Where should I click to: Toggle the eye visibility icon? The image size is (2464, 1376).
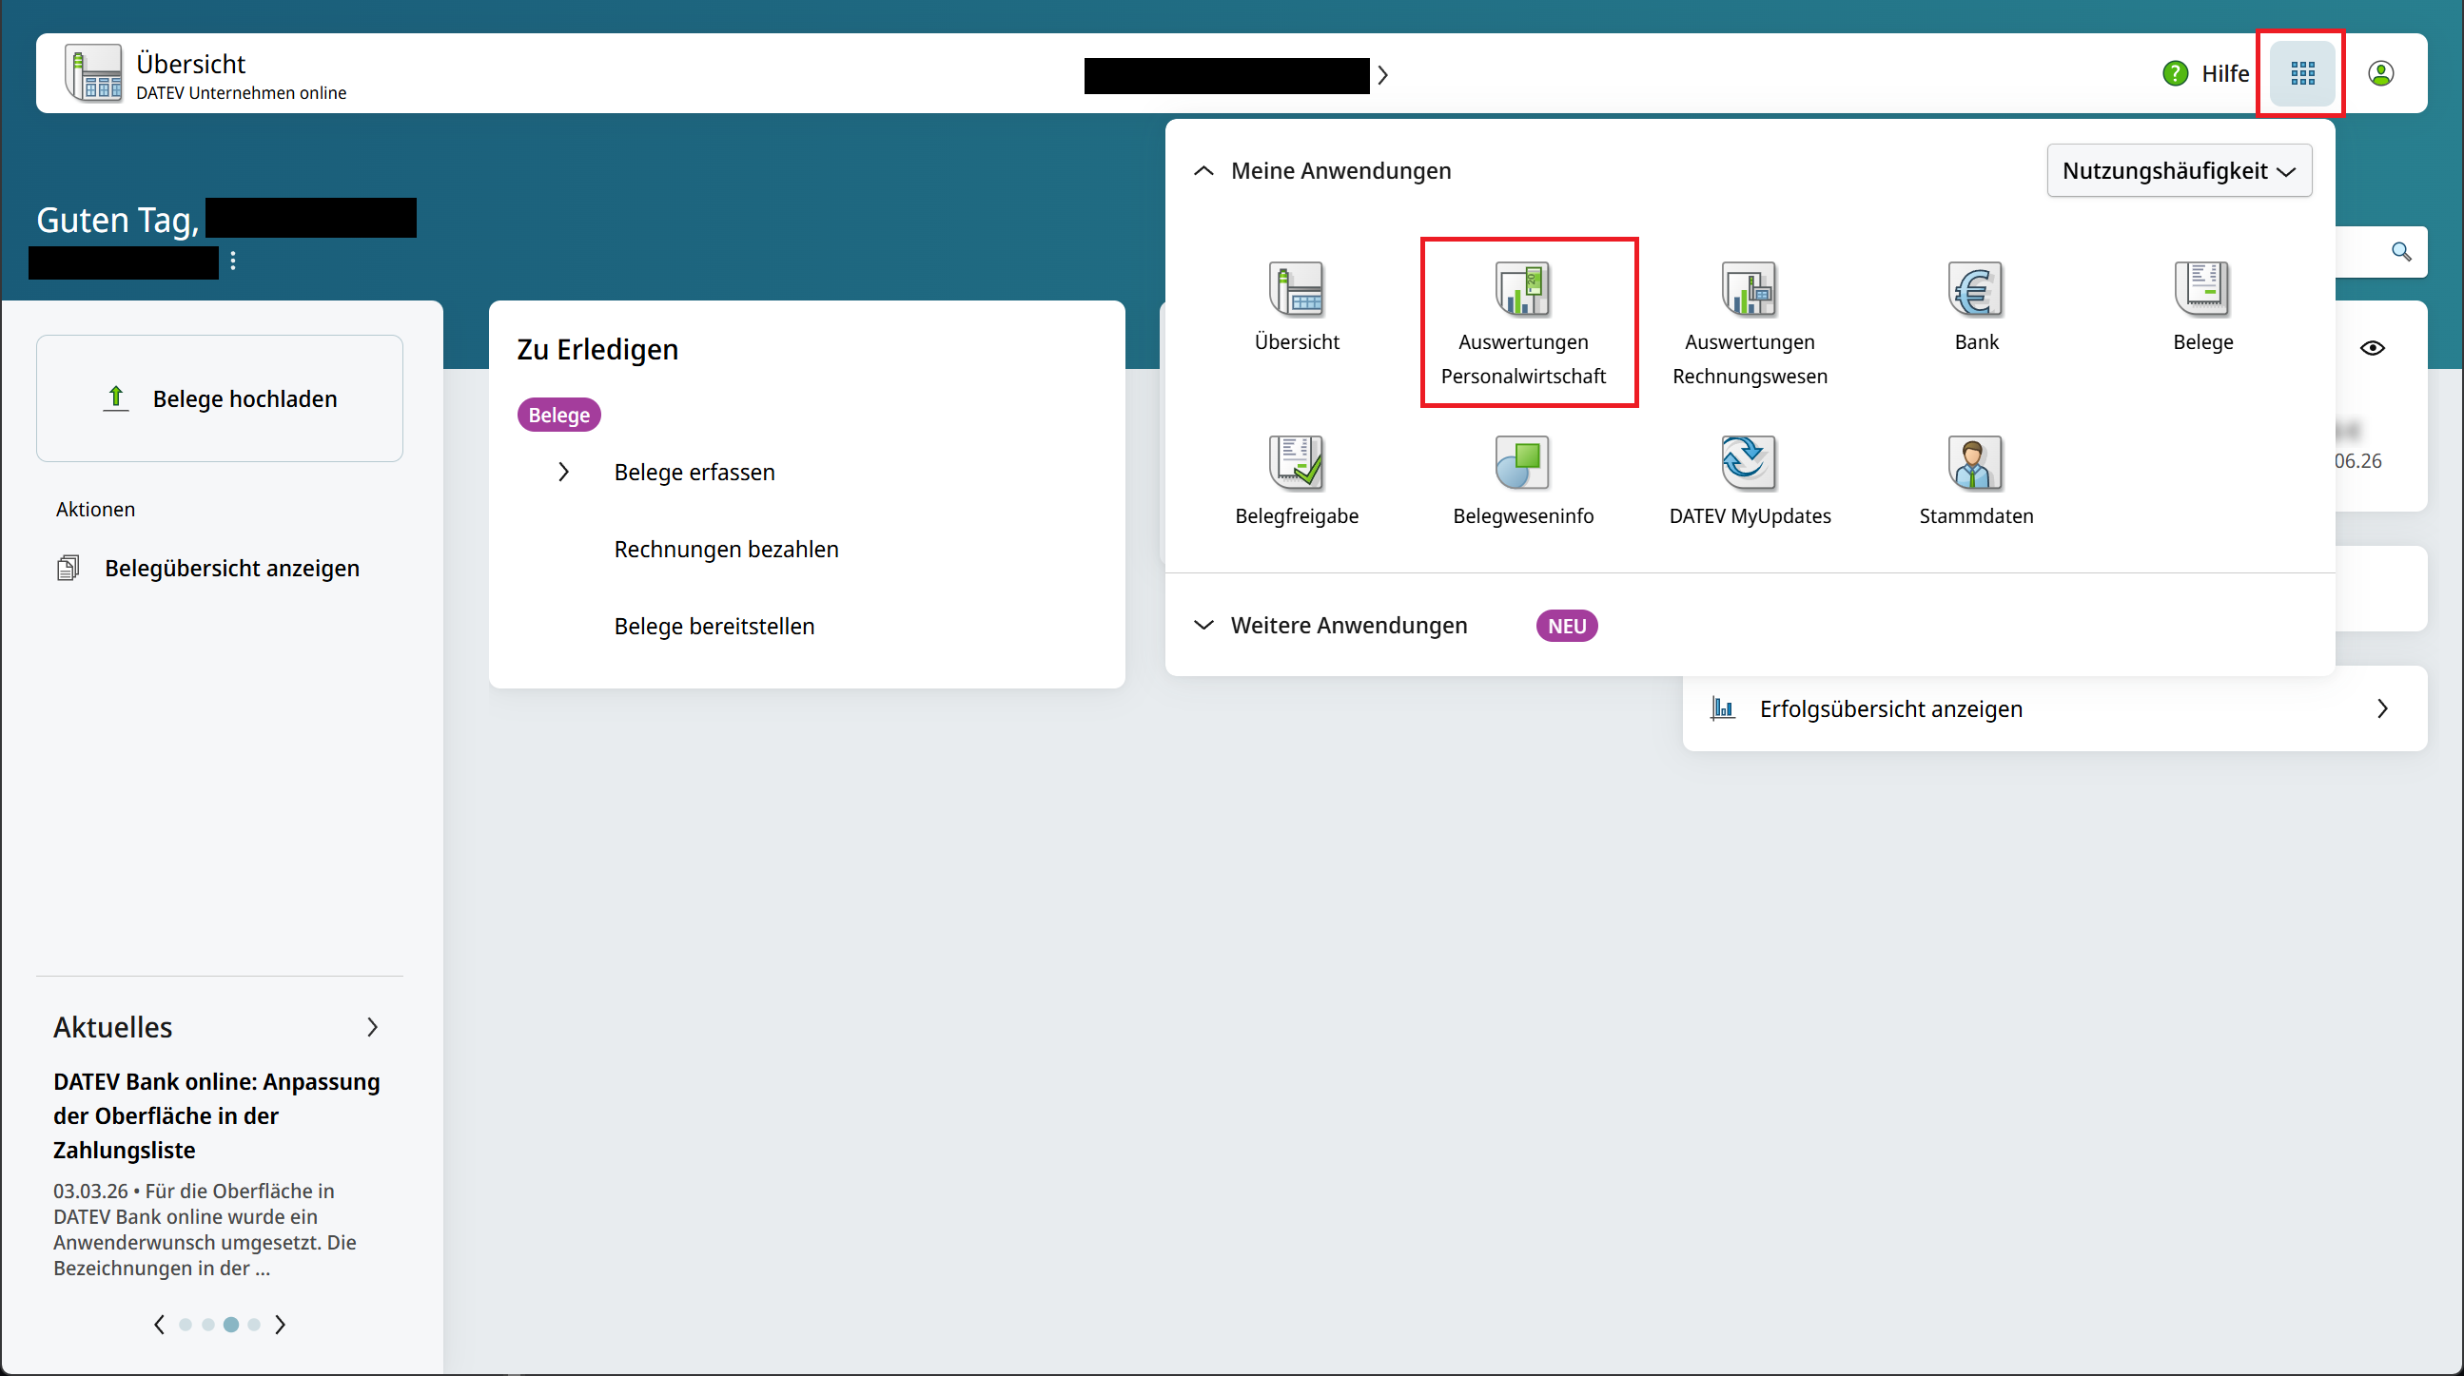tap(2372, 348)
